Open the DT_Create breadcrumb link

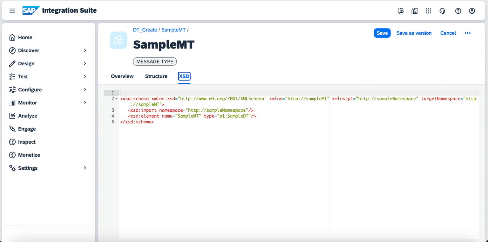pos(145,30)
